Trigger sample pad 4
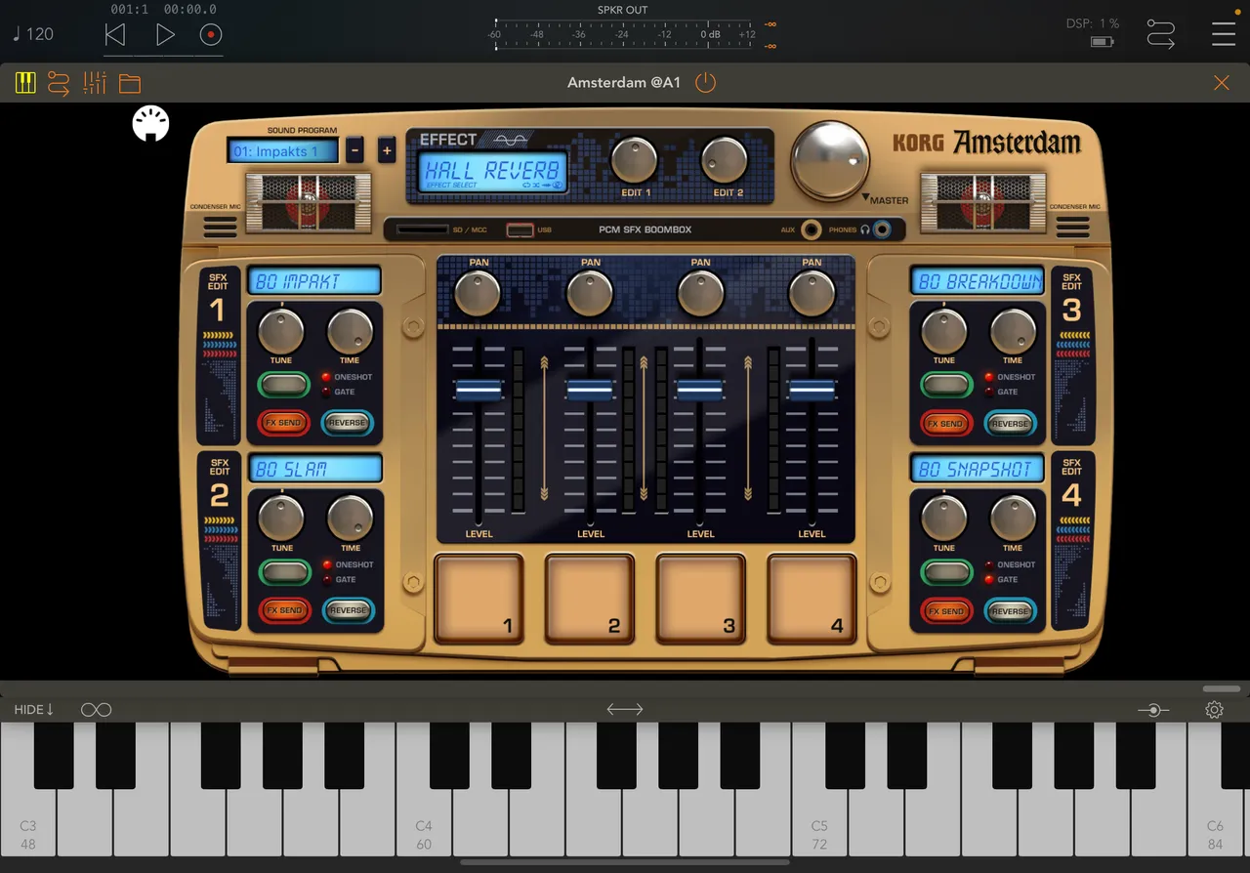The height and width of the screenshot is (873, 1250). point(812,599)
